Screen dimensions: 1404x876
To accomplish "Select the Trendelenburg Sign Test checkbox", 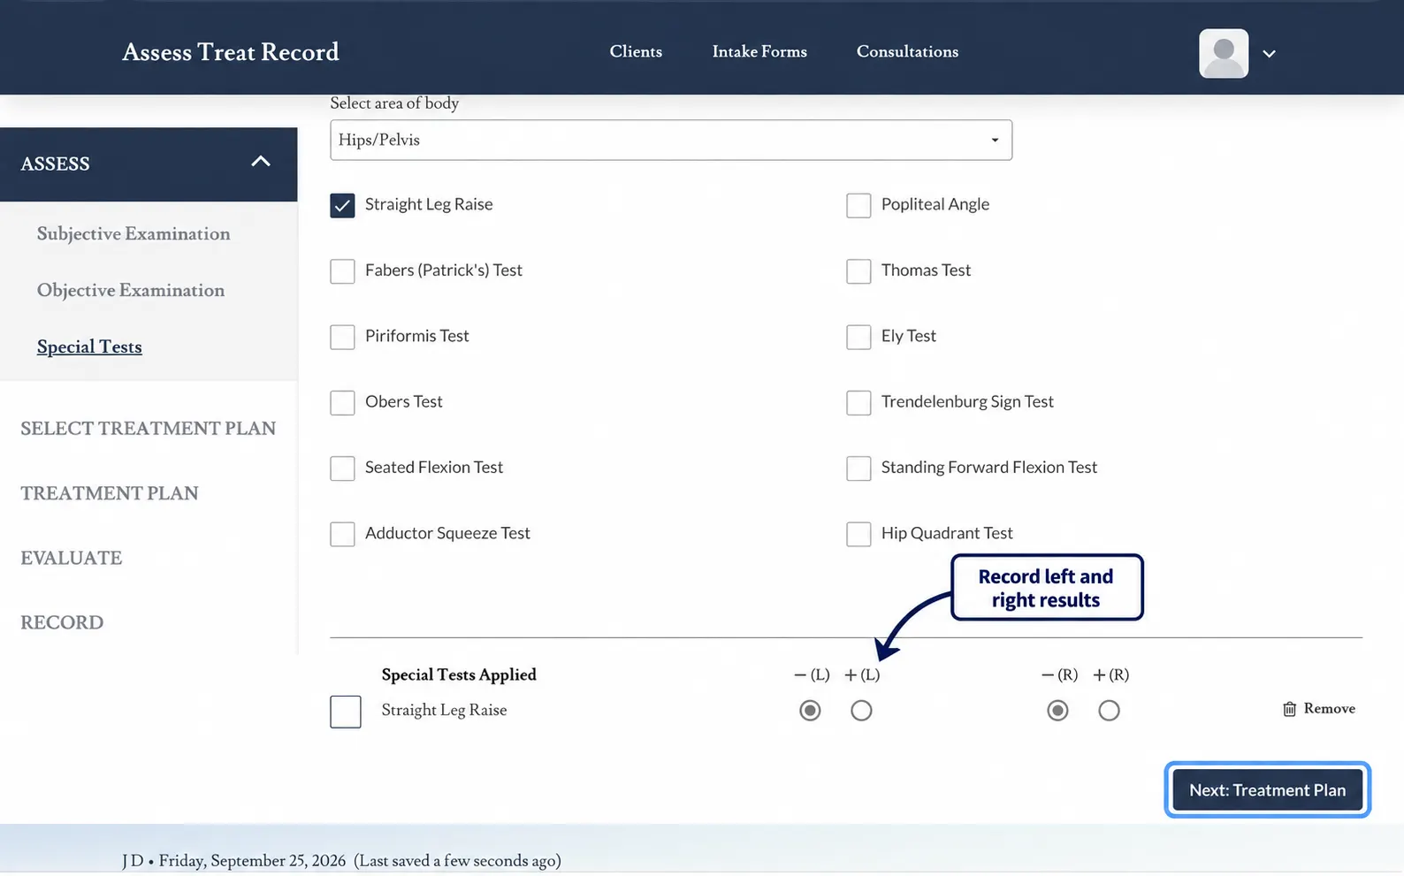I will tap(858, 402).
